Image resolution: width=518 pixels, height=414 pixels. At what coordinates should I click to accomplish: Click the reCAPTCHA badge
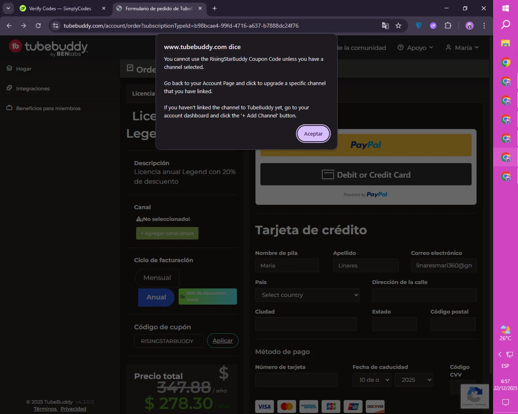pos(474,396)
